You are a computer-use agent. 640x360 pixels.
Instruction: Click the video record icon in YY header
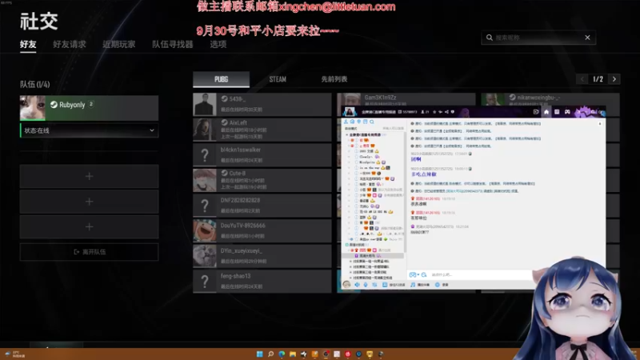(x=536, y=112)
